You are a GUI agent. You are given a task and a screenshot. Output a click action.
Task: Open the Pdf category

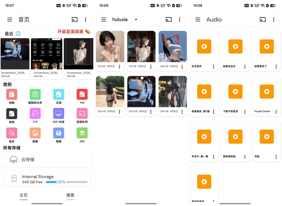[82, 94]
